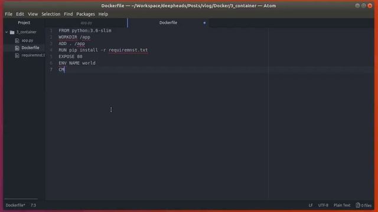
Task: Collapse the 3_container folder chevron
Action: (x=6, y=32)
